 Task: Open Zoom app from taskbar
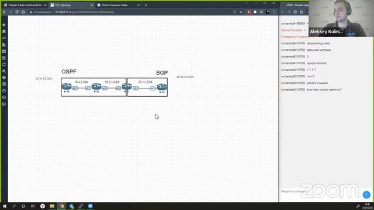click(90, 206)
